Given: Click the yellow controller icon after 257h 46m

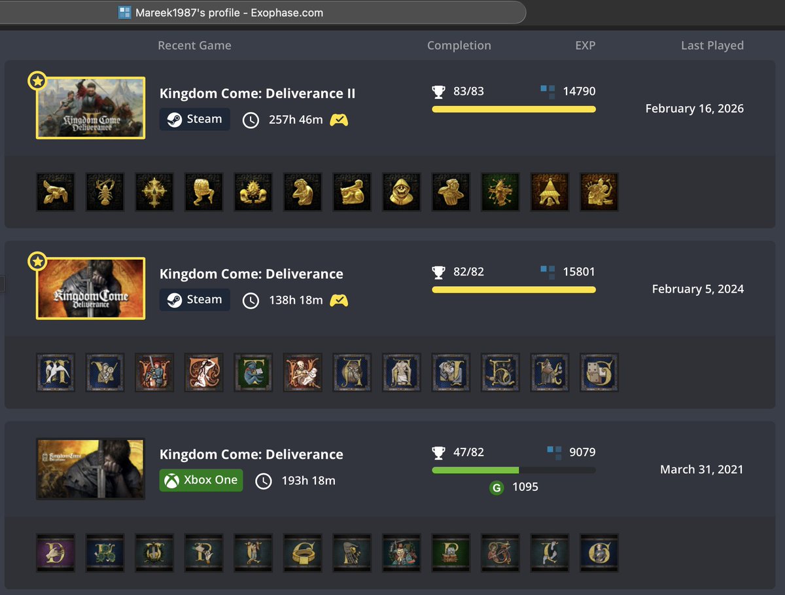Looking at the screenshot, I should [x=339, y=120].
